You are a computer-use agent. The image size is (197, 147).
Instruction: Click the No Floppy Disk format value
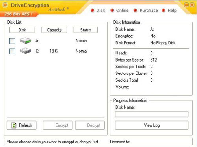163,43
